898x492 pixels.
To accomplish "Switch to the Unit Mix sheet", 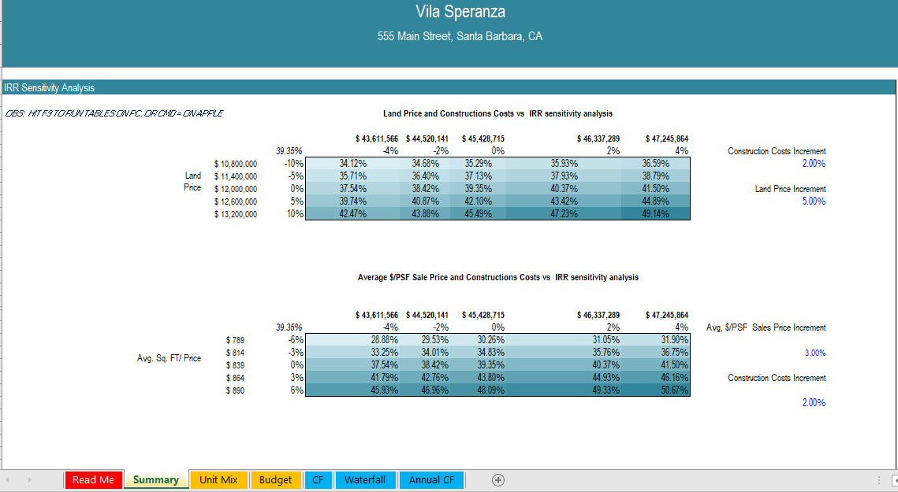I will pos(219,479).
